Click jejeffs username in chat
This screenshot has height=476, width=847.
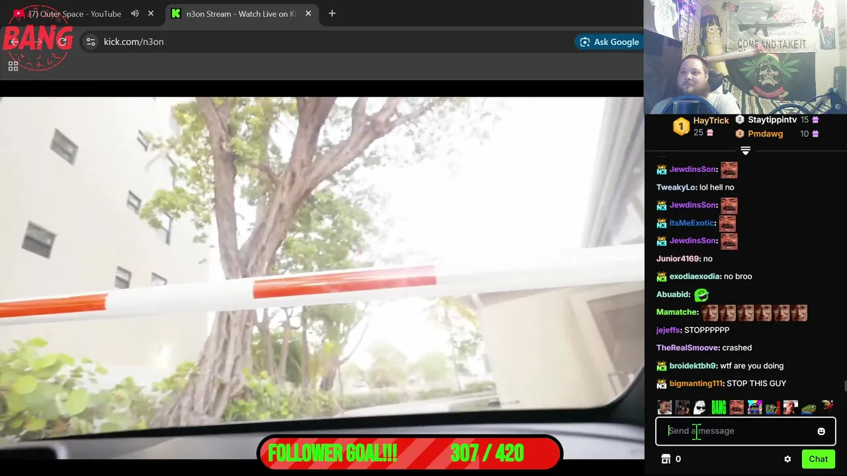pyautogui.click(x=669, y=330)
